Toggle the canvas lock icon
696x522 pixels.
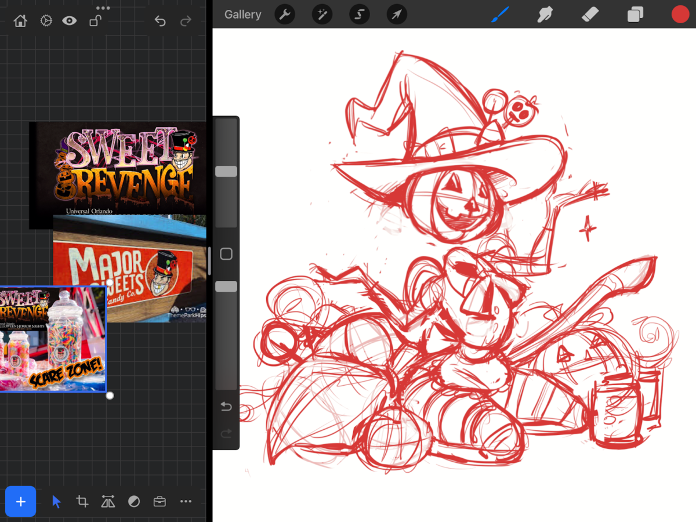(95, 21)
